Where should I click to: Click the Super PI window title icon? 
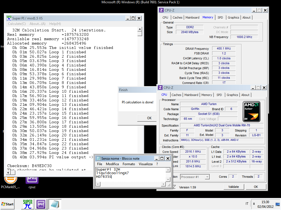tap(9, 18)
